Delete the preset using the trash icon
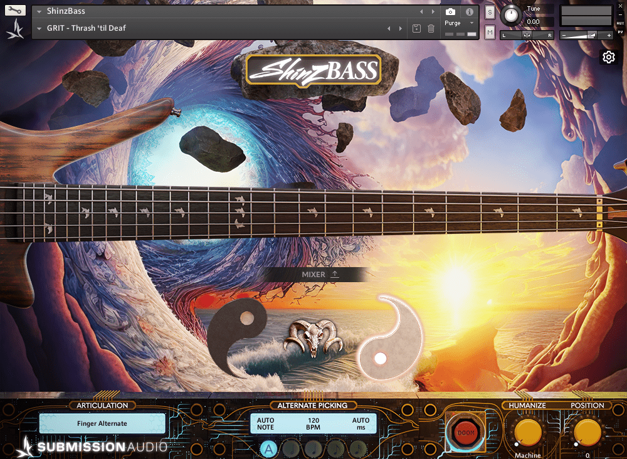Screen dimensions: 627x459 pyautogui.click(x=431, y=28)
